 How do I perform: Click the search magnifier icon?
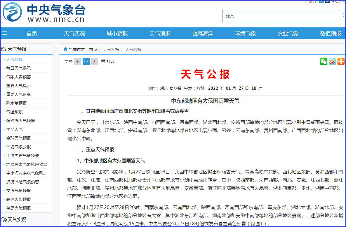coord(342,16)
